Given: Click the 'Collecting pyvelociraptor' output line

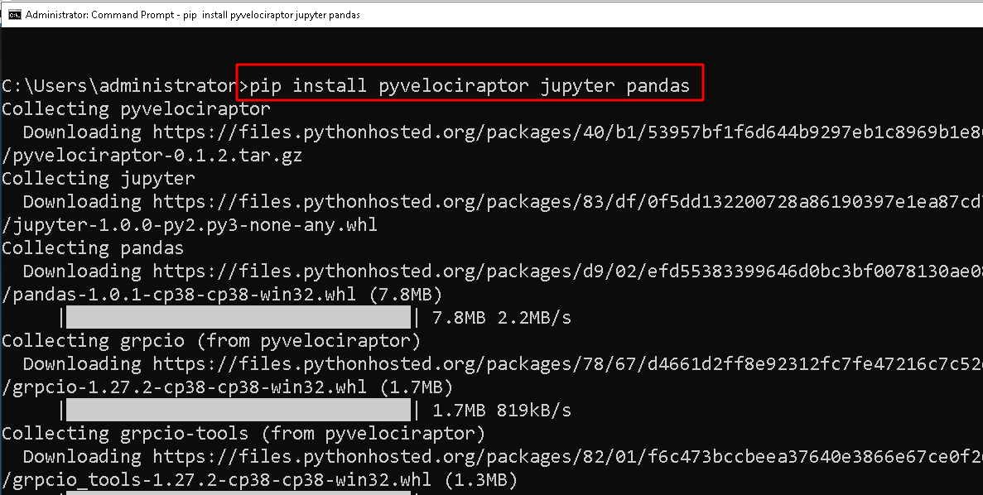Looking at the screenshot, I should [x=136, y=108].
